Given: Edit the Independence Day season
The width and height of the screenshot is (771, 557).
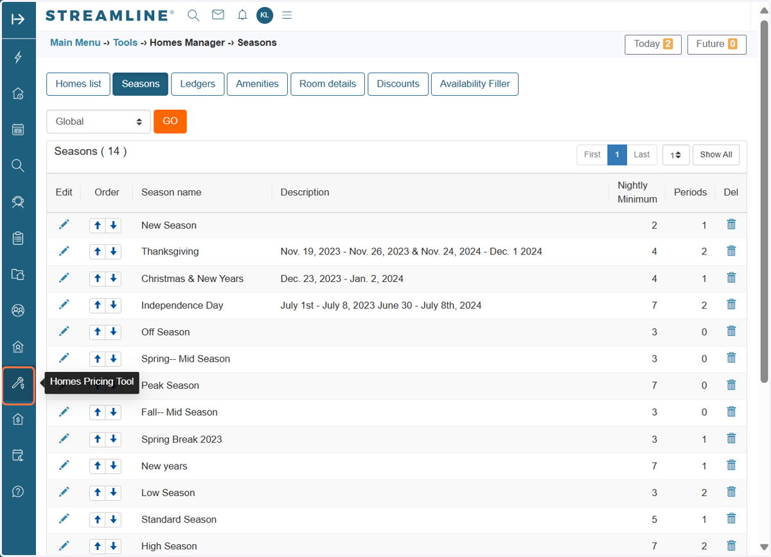Looking at the screenshot, I should pos(64,305).
